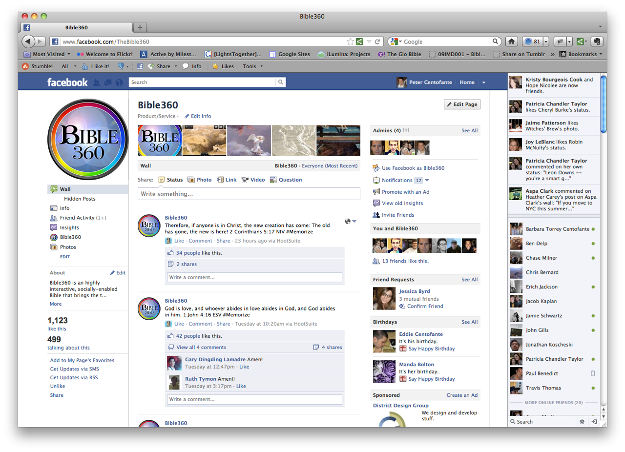Click the Facebook friend requests icon in header
The width and height of the screenshot is (625, 452).
(x=97, y=82)
